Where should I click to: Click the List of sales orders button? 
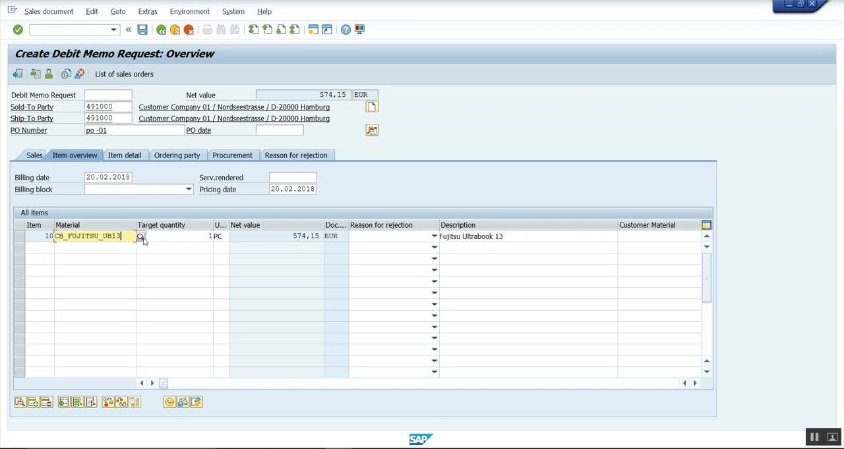click(124, 74)
